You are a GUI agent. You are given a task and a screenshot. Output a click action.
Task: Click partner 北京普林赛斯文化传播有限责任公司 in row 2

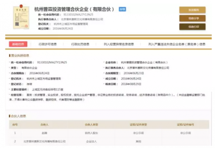coord(44,141)
